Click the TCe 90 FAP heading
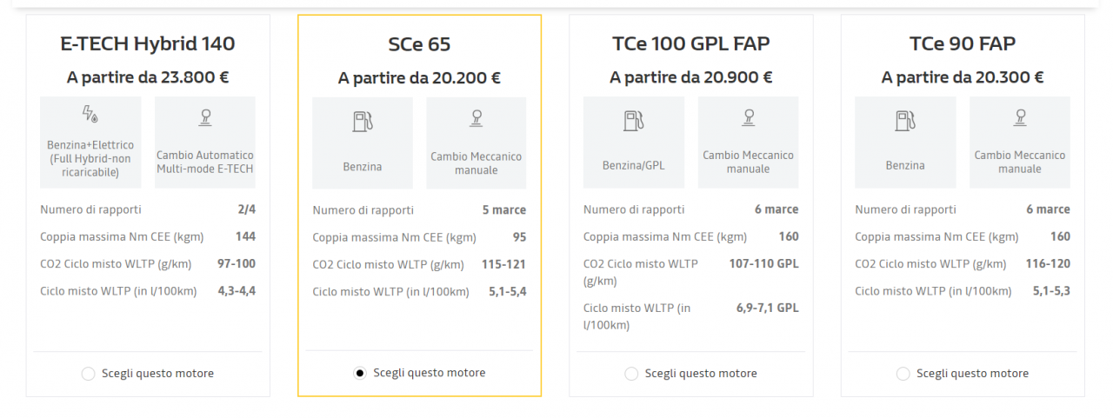The height and width of the screenshot is (418, 1113). tap(963, 43)
